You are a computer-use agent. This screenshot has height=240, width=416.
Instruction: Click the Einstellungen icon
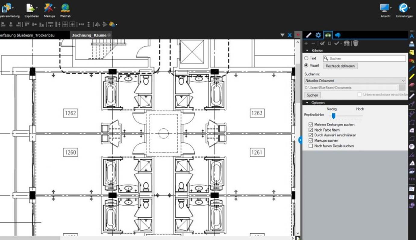tap(403, 8)
